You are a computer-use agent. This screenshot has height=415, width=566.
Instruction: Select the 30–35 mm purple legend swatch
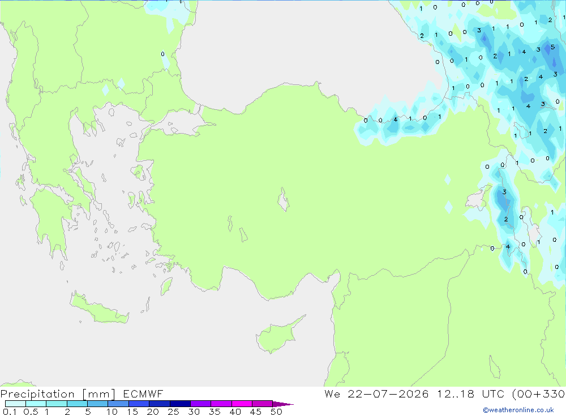click(x=200, y=404)
